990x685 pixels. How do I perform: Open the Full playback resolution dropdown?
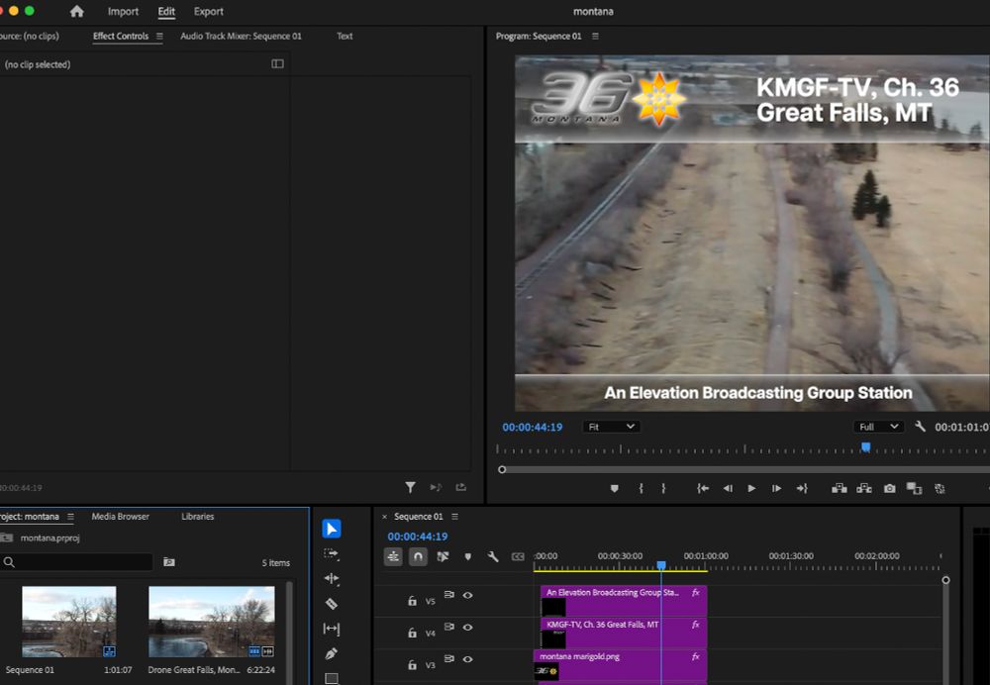point(878,427)
